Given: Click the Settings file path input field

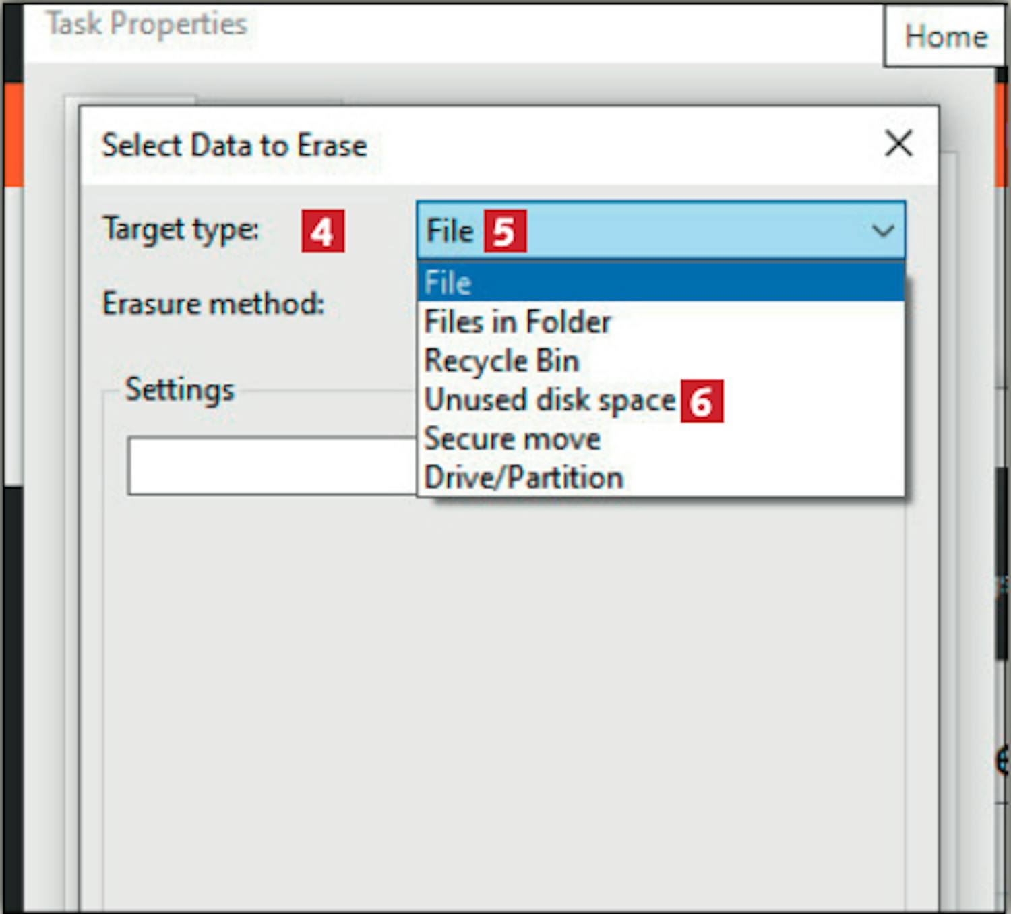Looking at the screenshot, I should [272, 466].
